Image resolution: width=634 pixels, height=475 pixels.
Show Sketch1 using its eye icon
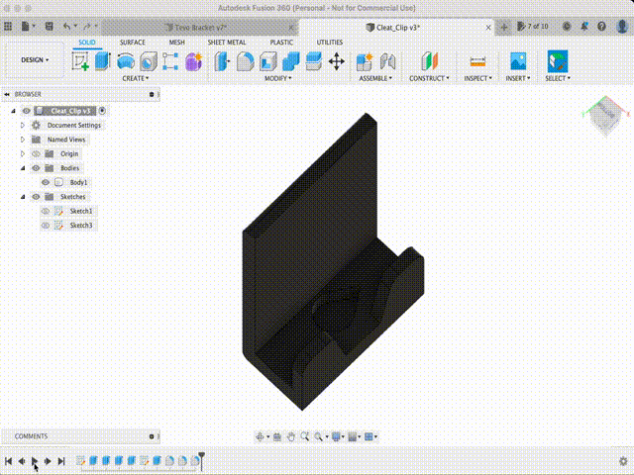coord(46,211)
